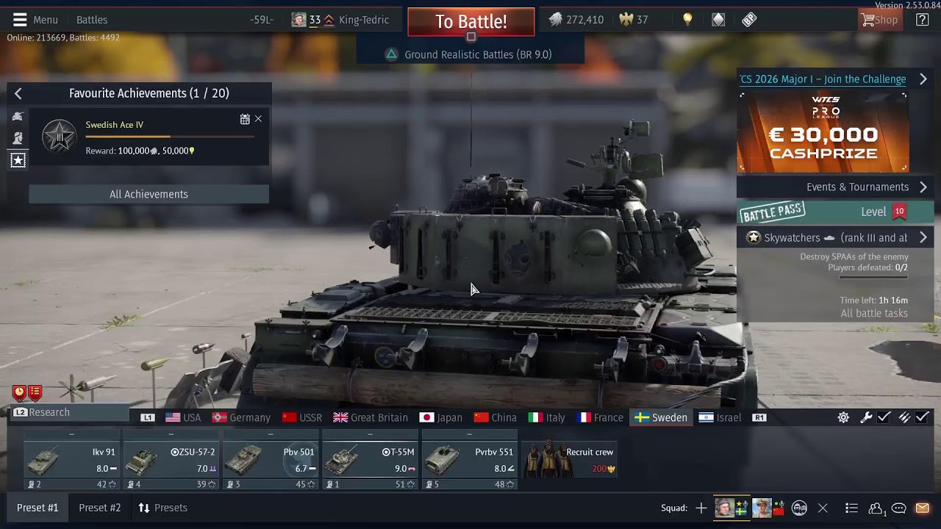Select Italy nation tab
941x529 pixels.
point(547,417)
